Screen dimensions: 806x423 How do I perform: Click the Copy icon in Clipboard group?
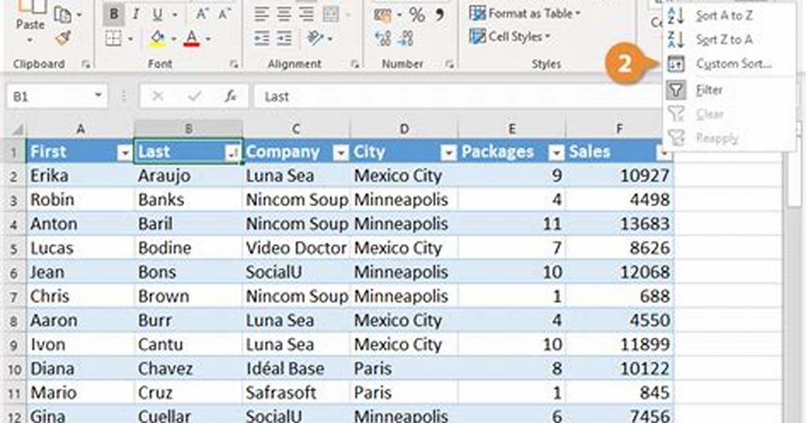(63, 15)
